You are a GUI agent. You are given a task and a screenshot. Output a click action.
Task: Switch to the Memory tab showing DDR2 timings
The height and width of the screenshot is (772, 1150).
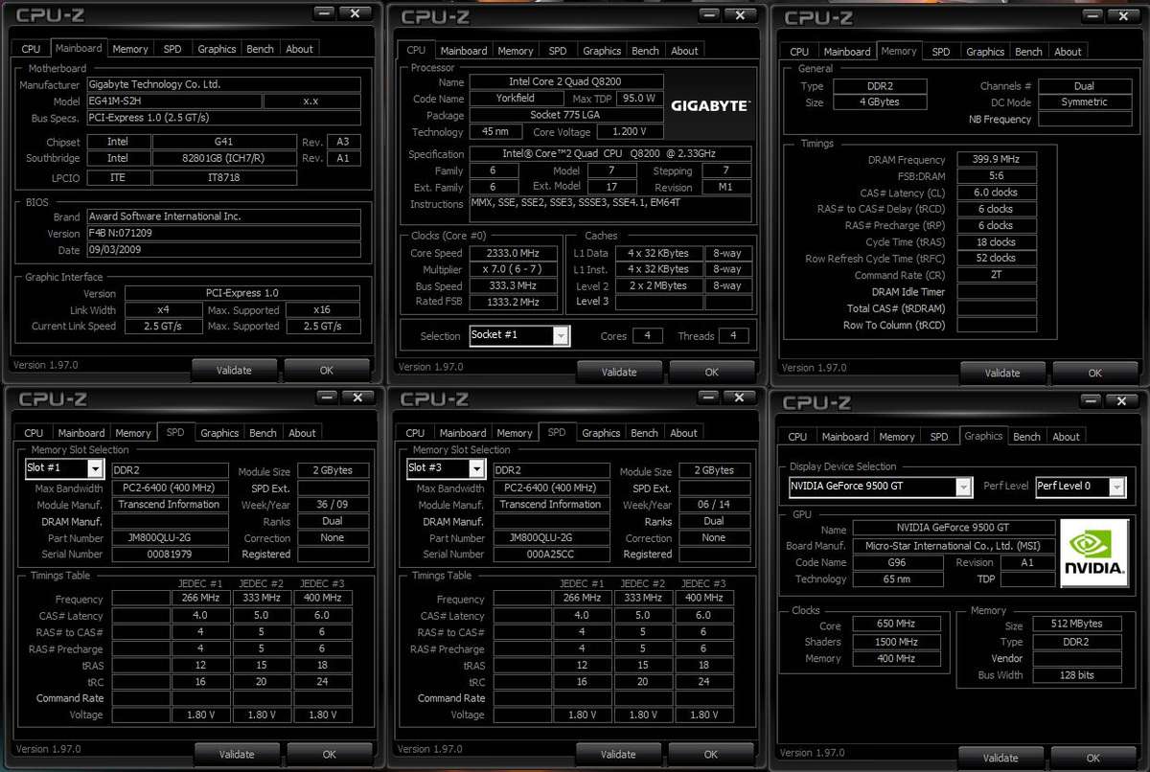point(898,51)
